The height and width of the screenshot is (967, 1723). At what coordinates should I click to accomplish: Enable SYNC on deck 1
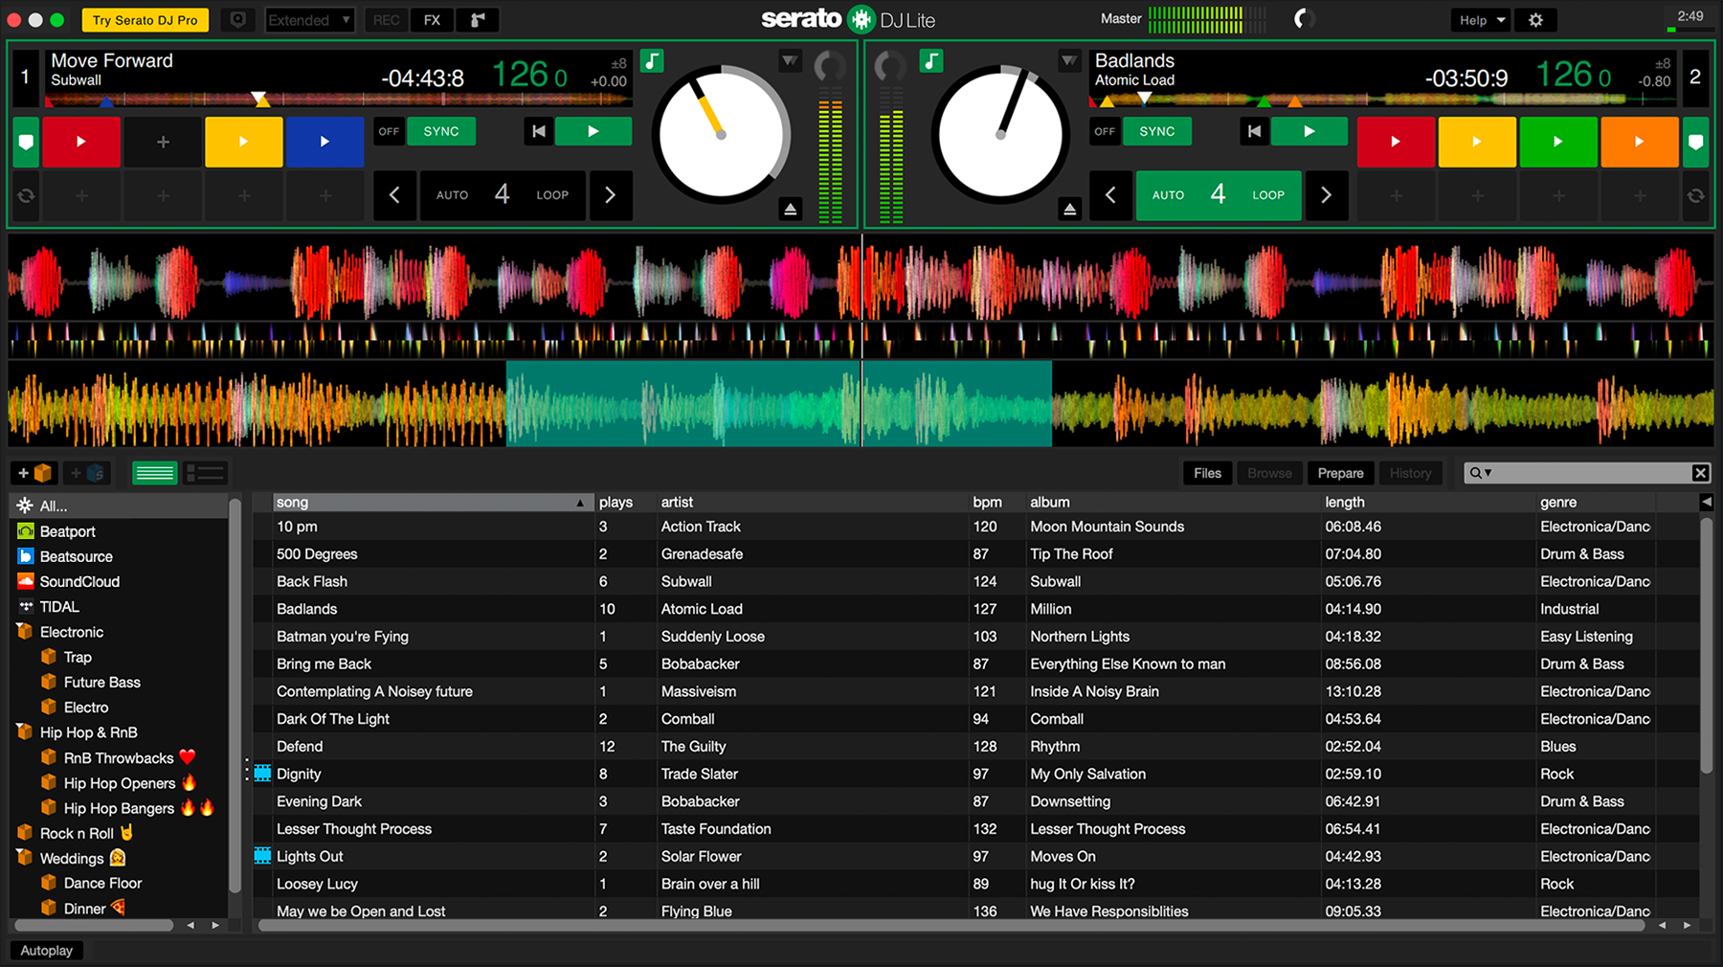pyautogui.click(x=441, y=131)
